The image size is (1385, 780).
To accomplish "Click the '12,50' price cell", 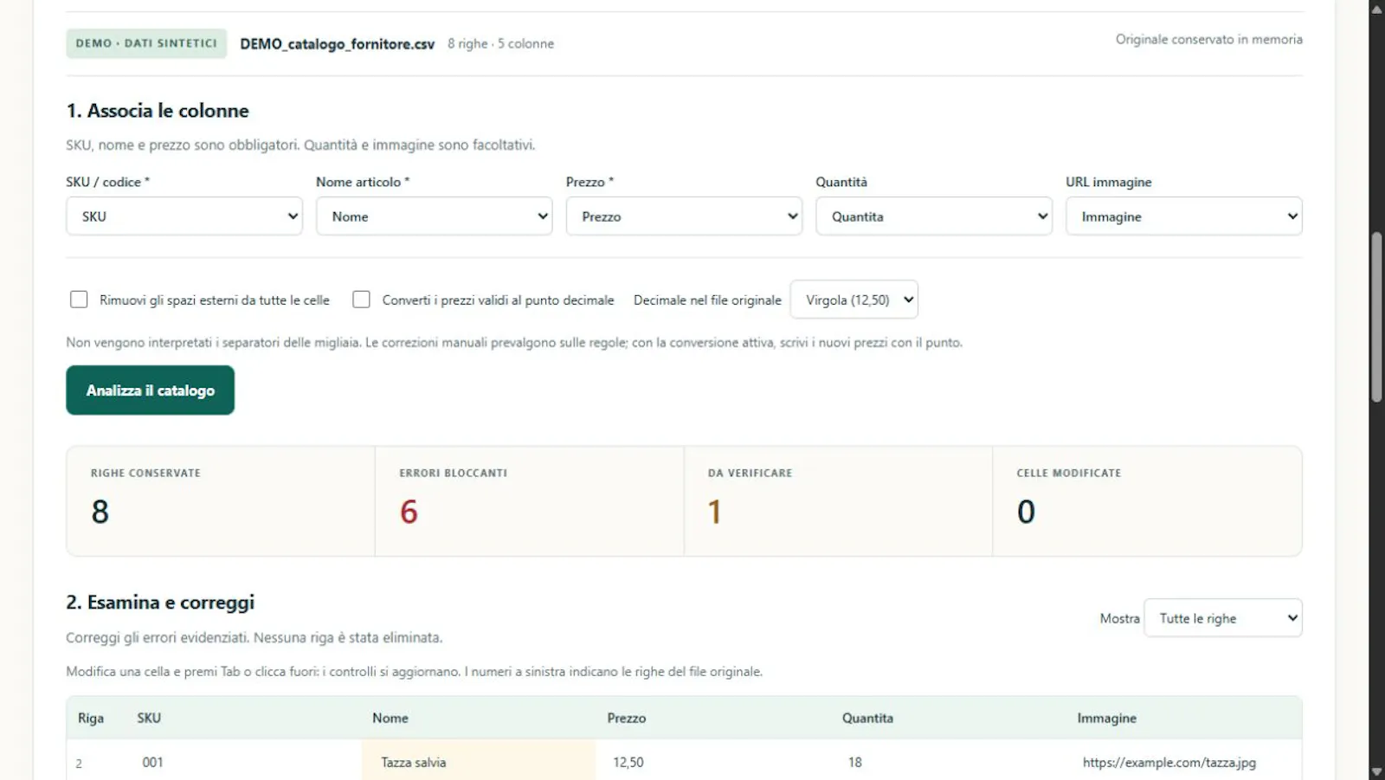I will [714, 762].
